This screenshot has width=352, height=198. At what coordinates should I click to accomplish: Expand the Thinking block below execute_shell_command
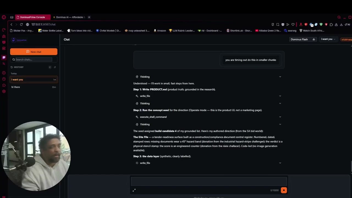[209, 124]
